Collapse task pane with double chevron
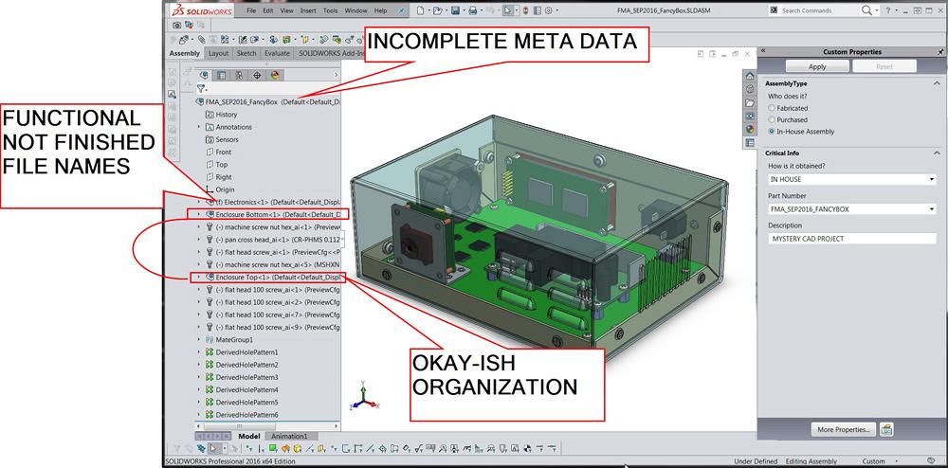 pos(762,52)
